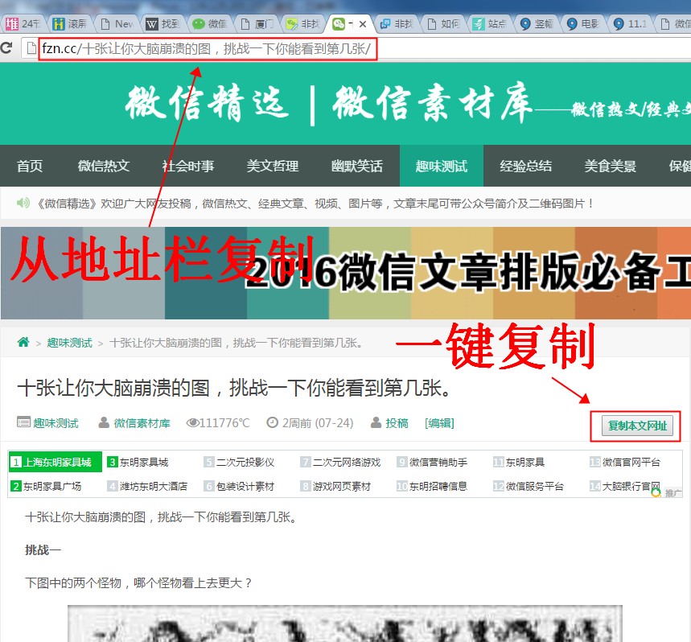Switch to the 厦门 browser tab

257,24
